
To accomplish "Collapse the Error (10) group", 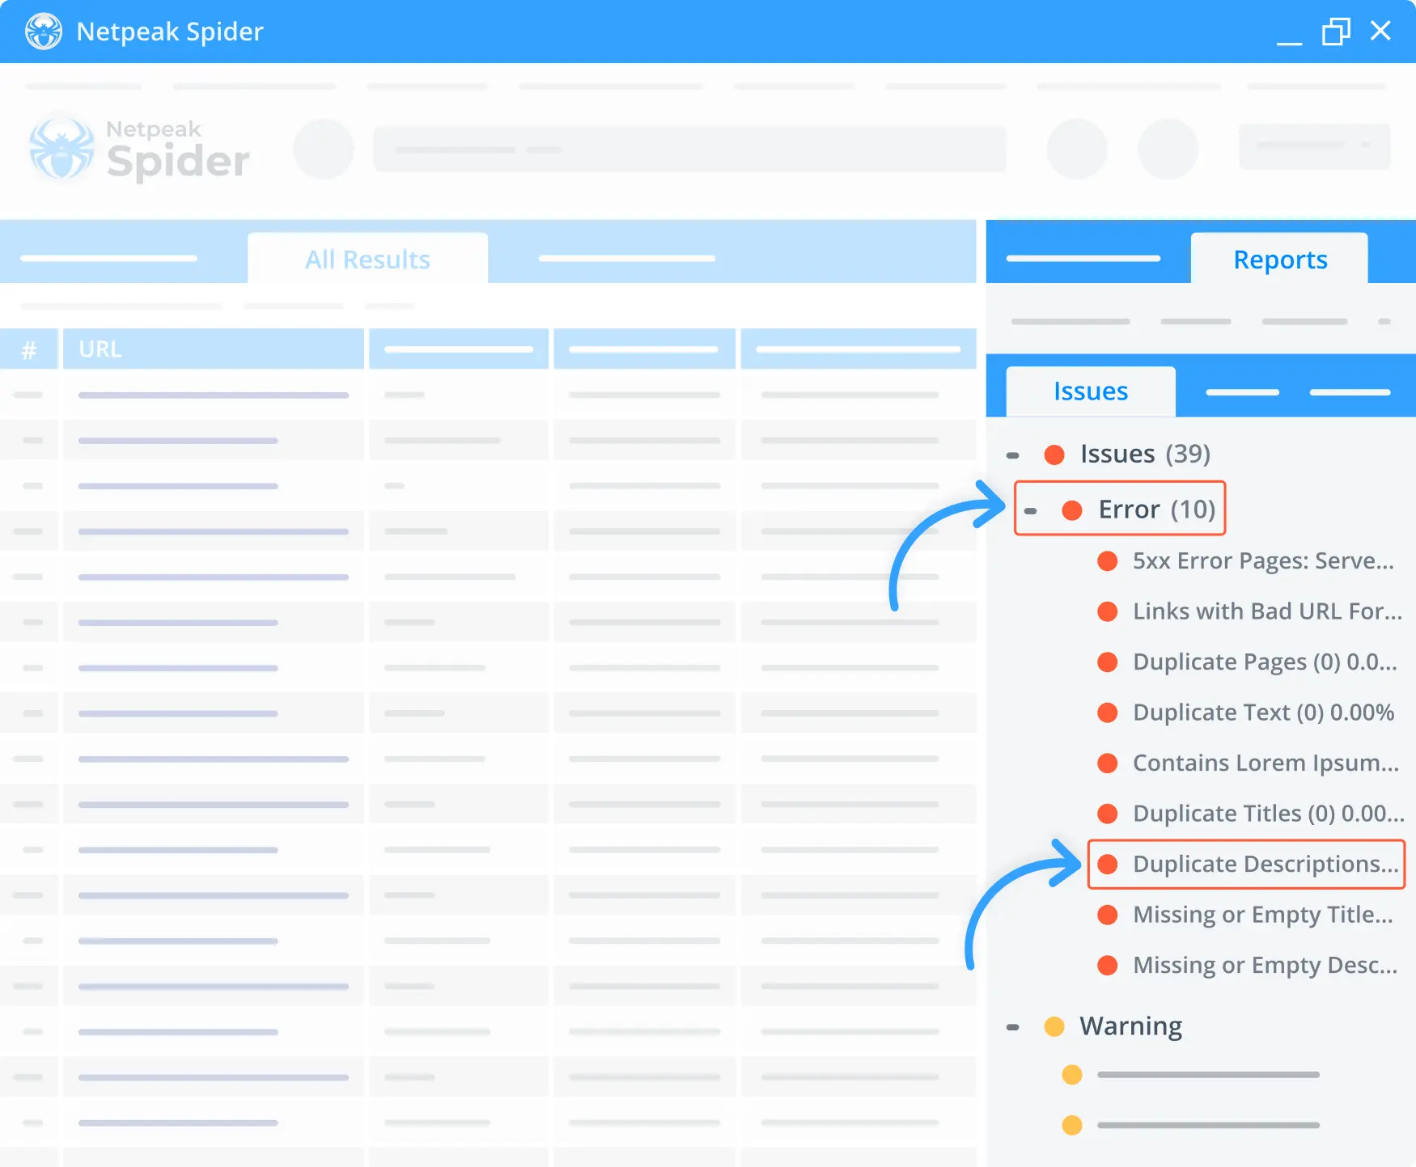I will point(1030,511).
